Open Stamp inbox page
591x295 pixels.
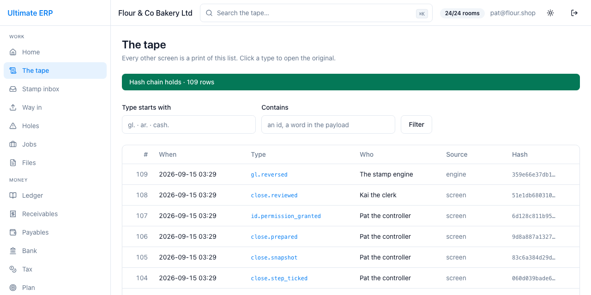coord(55,89)
